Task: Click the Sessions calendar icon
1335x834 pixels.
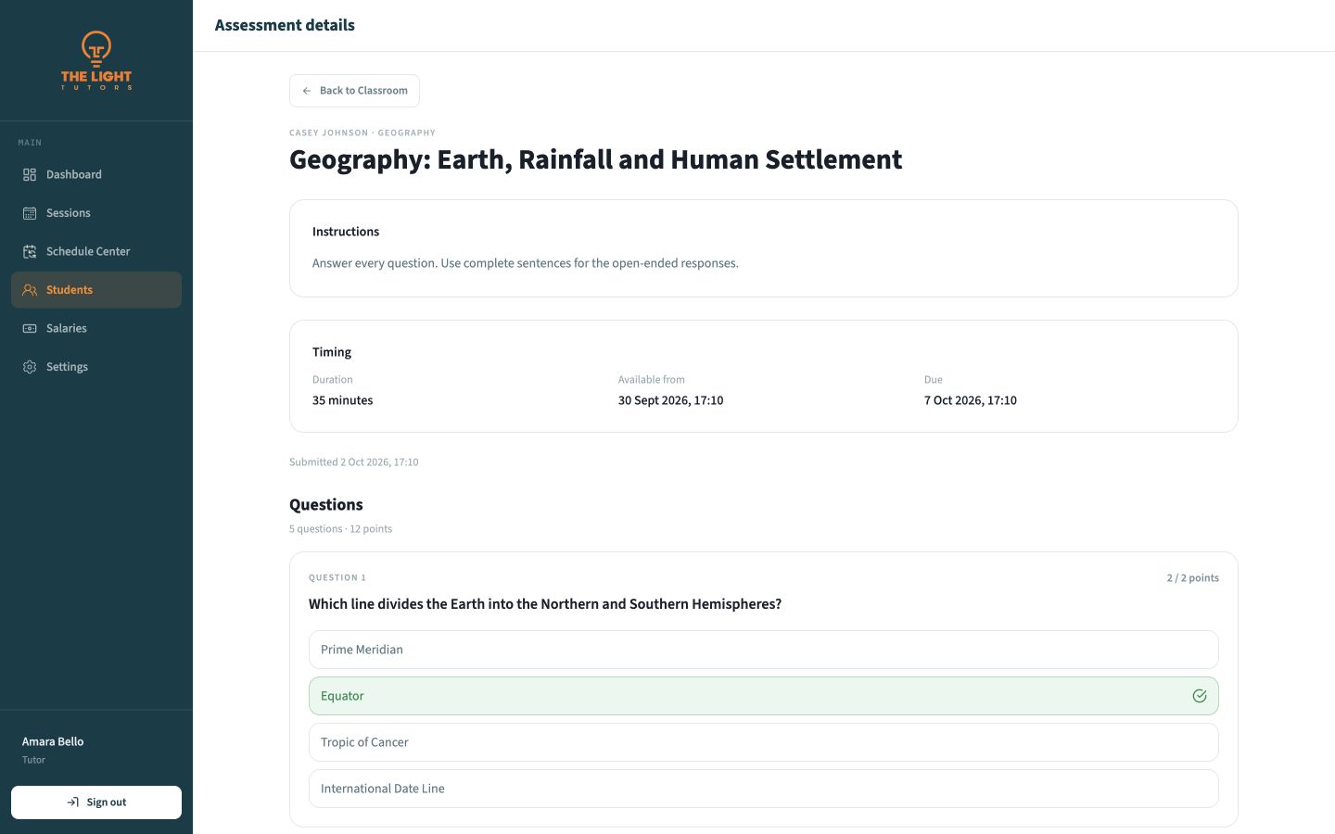Action: coord(30,213)
